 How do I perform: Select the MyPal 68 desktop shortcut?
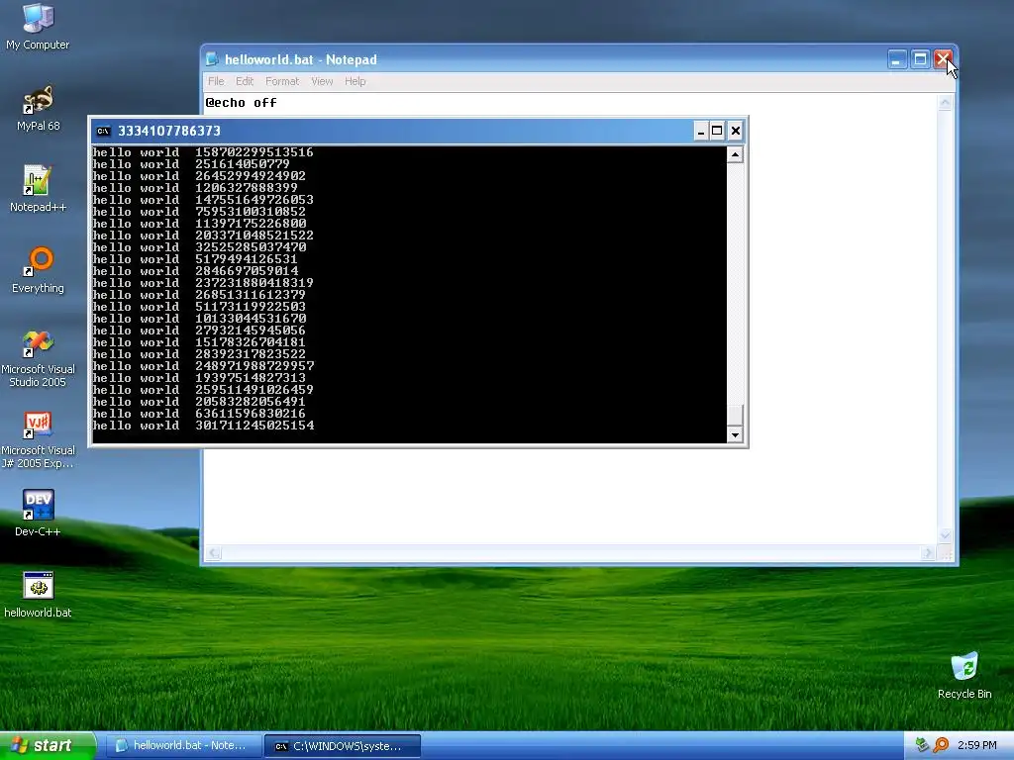(x=39, y=108)
